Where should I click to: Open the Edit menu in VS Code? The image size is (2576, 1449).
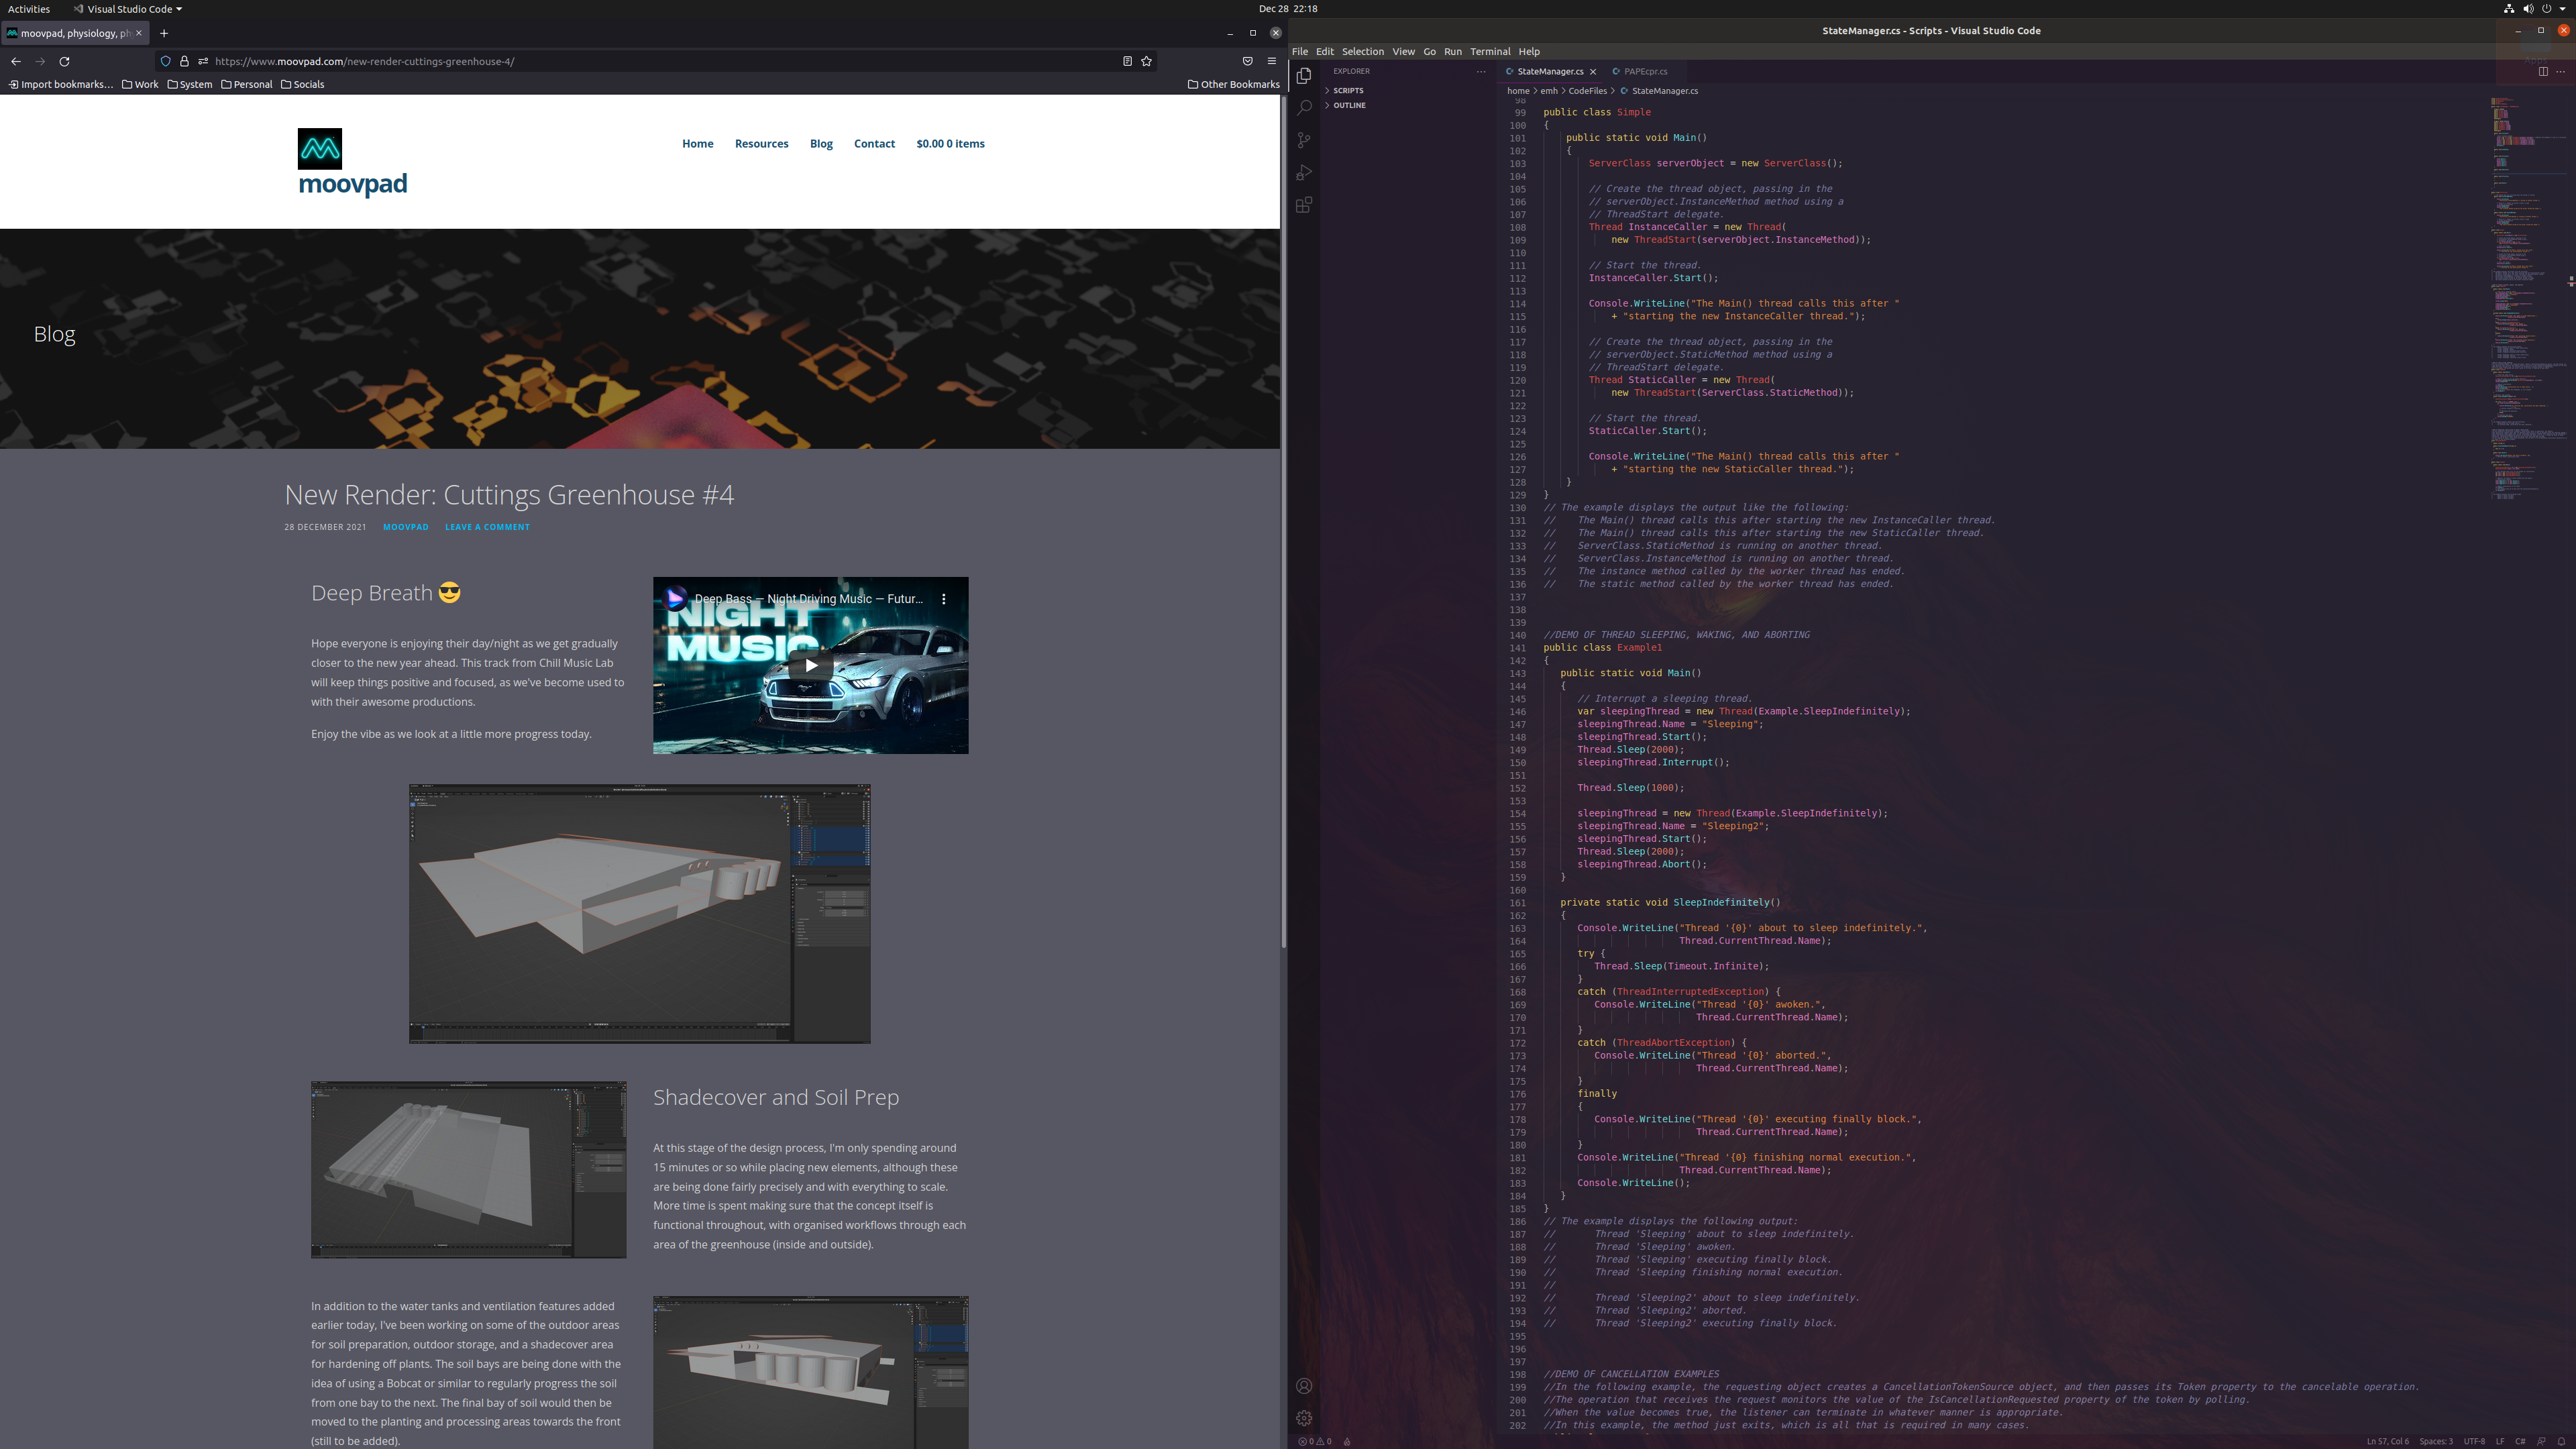click(1325, 51)
